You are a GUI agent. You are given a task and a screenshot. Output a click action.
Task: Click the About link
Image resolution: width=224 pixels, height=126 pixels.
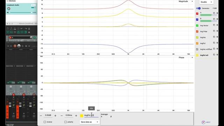coord(208,122)
